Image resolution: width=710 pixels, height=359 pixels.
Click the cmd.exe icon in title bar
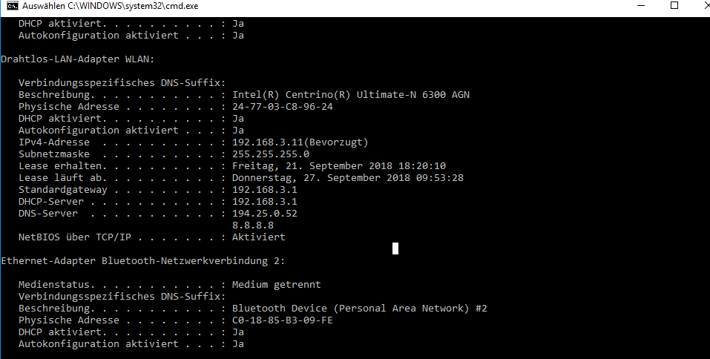pos(13,6)
